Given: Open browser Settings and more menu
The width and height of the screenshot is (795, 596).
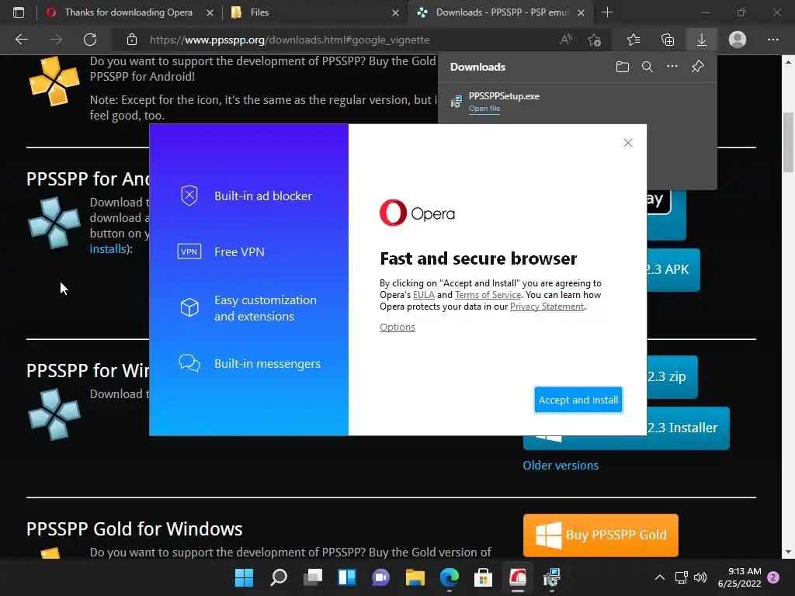Looking at the screenshot, I should point(772,40).
